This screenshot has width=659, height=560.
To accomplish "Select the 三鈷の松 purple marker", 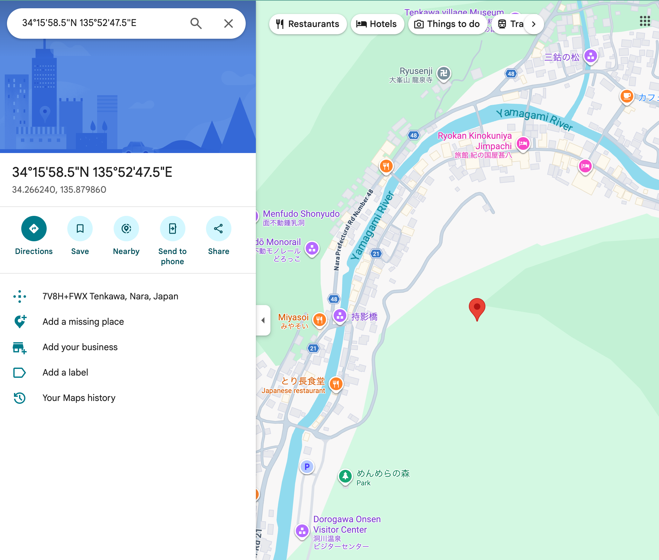I will click(591, 57).
